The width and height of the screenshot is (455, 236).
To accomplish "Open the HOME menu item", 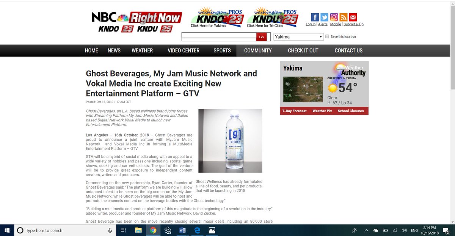I will [91, 50].
